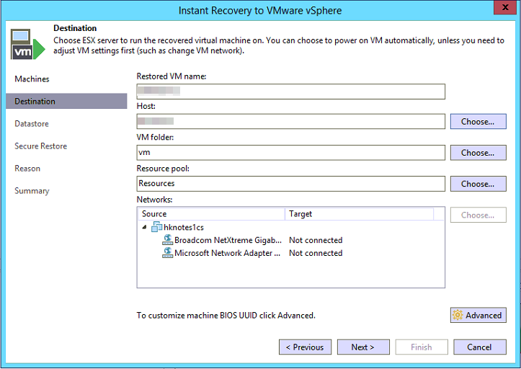Collapse the hknotes1cs tree node

[x=145, y=227]
